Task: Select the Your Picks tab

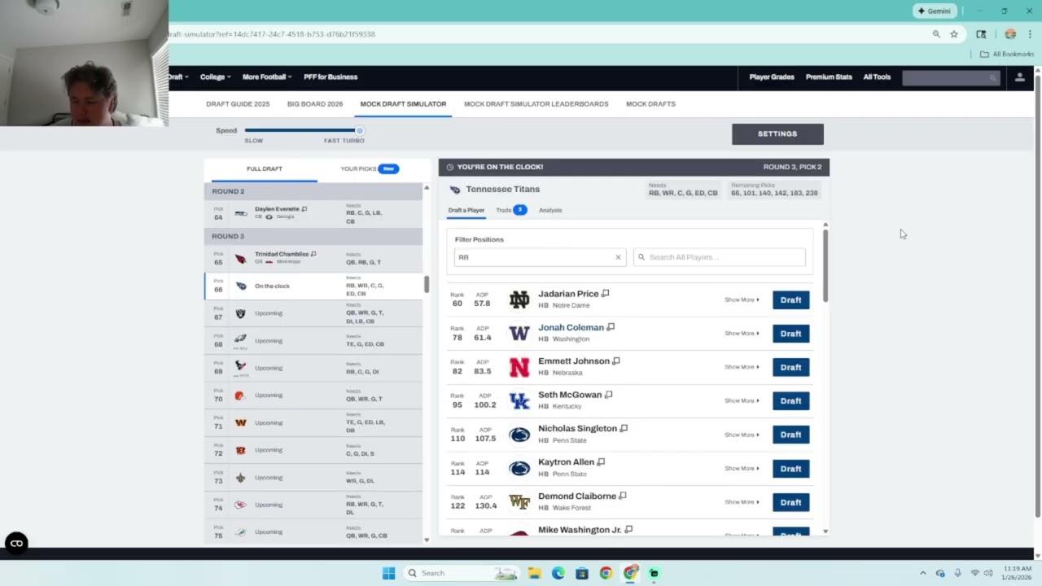Action: [x=369, y=168]
